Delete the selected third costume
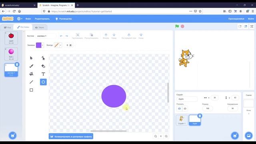 coord(17,64)
